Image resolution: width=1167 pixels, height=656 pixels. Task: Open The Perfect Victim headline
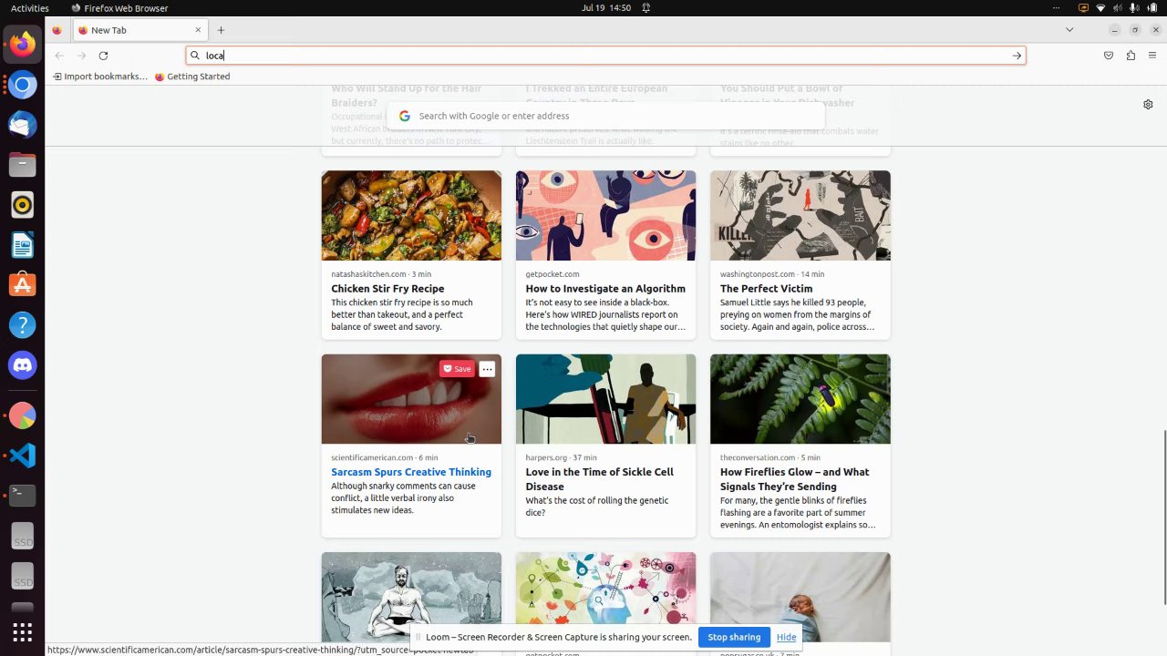tap(766, 289)
